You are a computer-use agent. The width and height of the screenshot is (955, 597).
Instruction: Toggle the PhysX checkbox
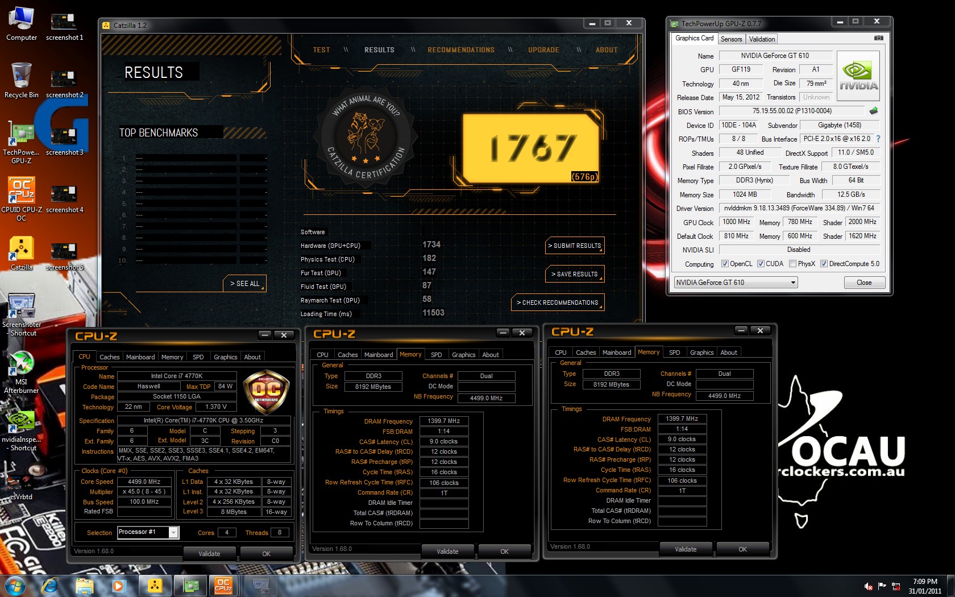tap(792, 264)
